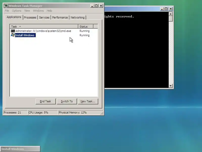Open the Windows menu
The height and width of the screenshot is (152, 202).
click(38, 11)
